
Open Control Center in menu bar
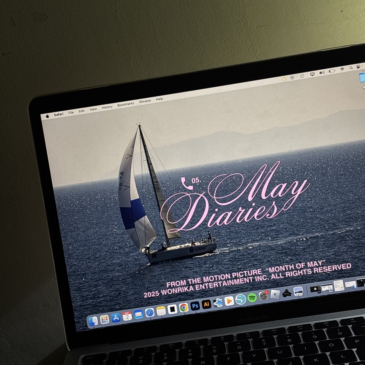pos(358,67)
